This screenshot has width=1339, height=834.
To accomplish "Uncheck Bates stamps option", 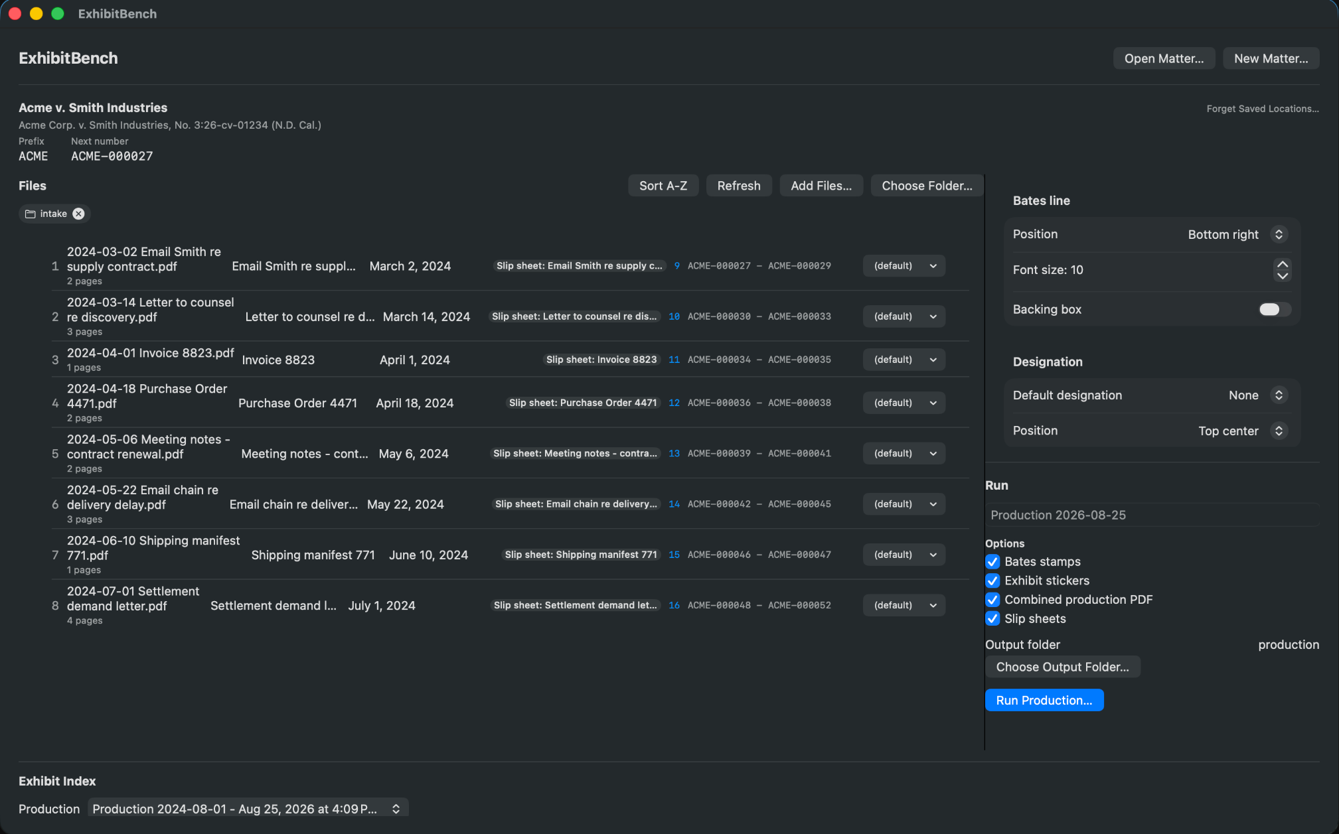I will coord(992,561).
